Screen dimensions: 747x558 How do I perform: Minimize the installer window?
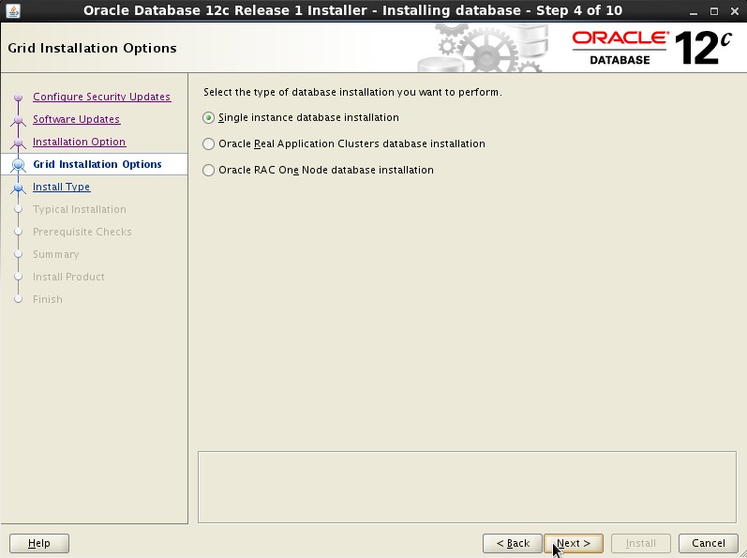(694, 11)
